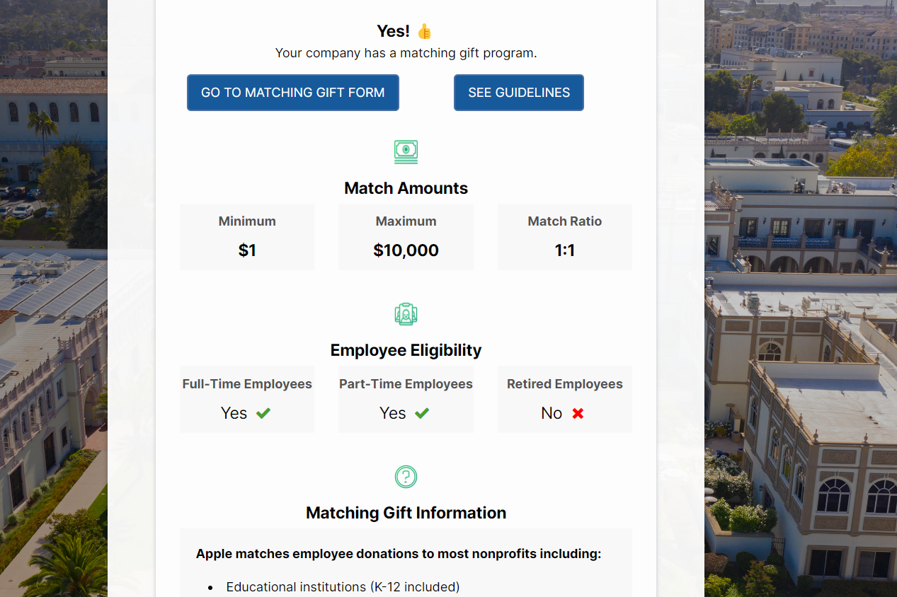Click the thumbs up emoji beside Yes!
897x597 pixels.
424,31
